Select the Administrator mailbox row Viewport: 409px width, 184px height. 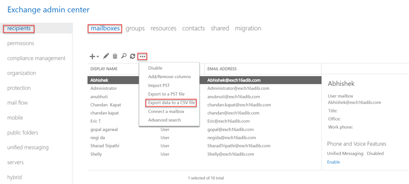(204, 88)
